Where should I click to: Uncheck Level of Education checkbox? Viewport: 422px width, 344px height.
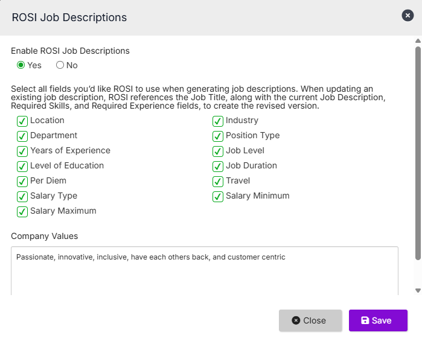[22, 167]
